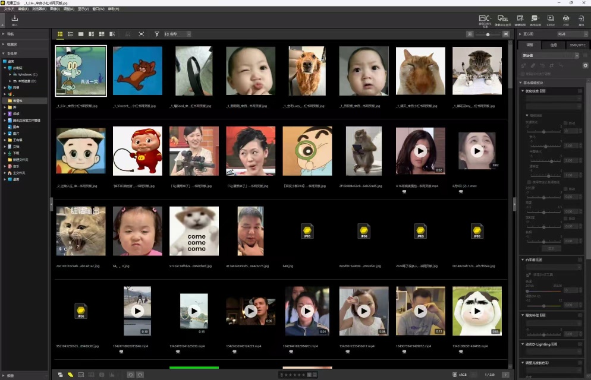The width and height of the screenshot is (591, 380).
Task: Open the adjustment preset dropdown (原始值)
Action: click(x=550, y=56)
